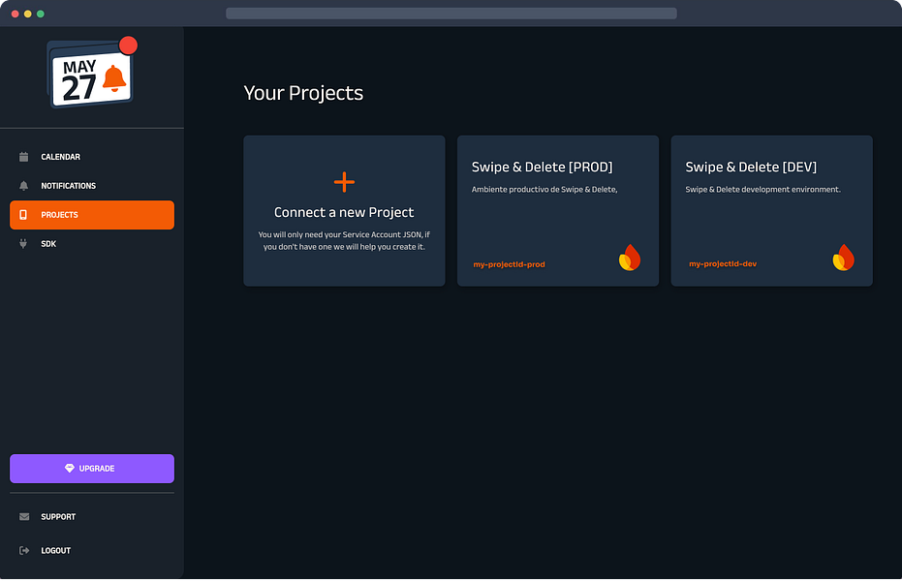This screenshot has height=581, width=902.
Task: Click the gem icon inside the Upgrade button
Action: [68, 469]
